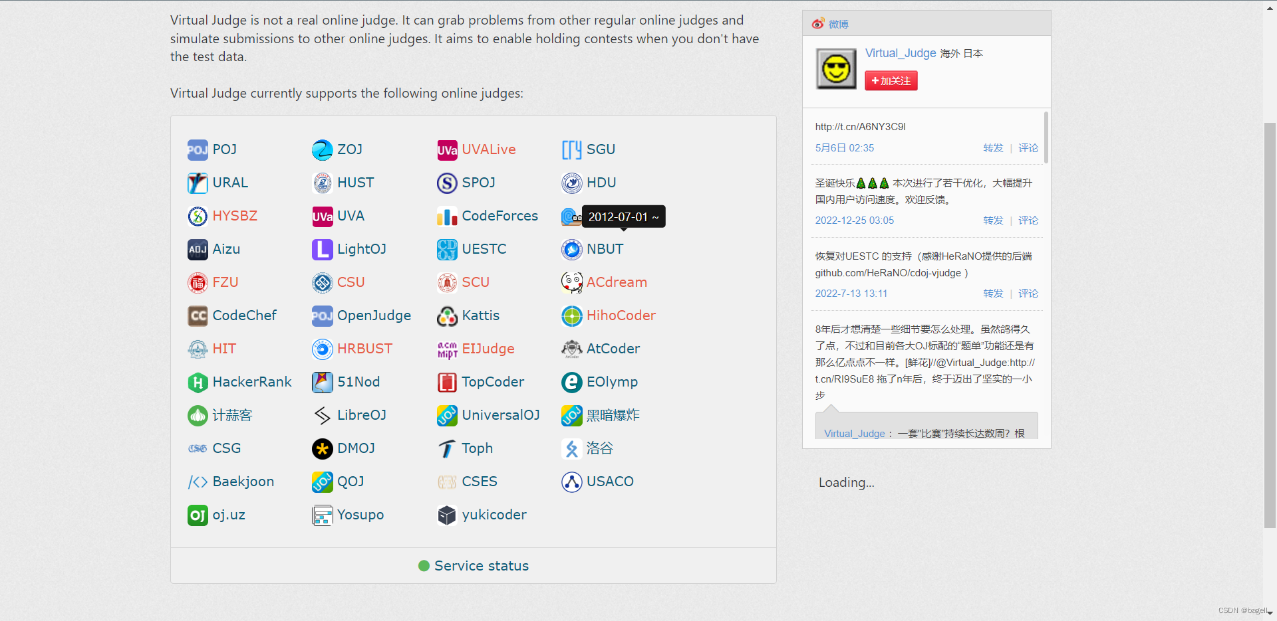1277x621 pixels.
Task: Click the yukicoder cube icon
Action: tap(447, 515)
